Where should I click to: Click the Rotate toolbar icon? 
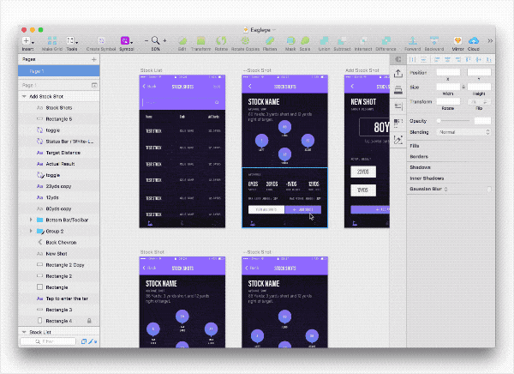(221, 40)
